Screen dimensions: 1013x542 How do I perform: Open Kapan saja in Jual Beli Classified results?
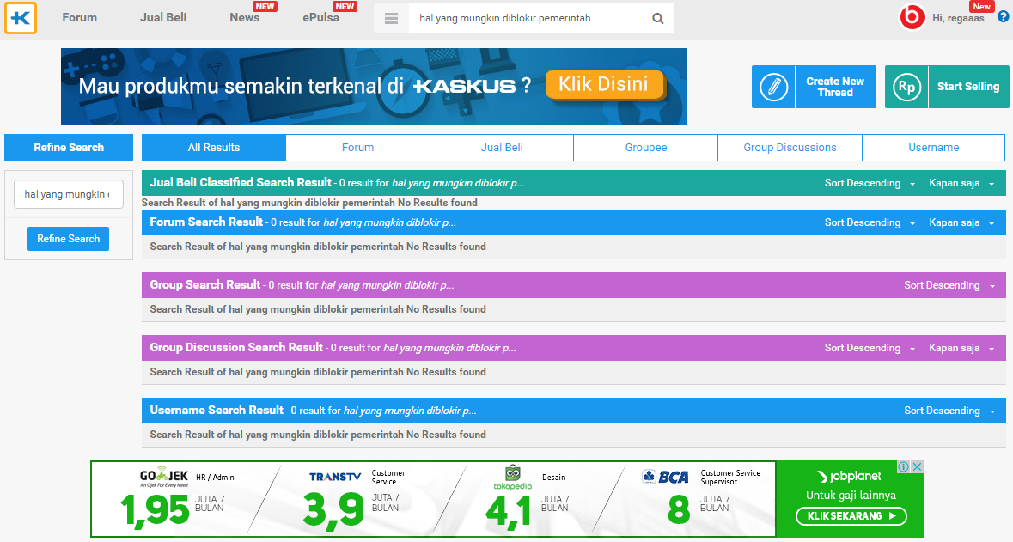pyautogui.click(x=962, y=183)
